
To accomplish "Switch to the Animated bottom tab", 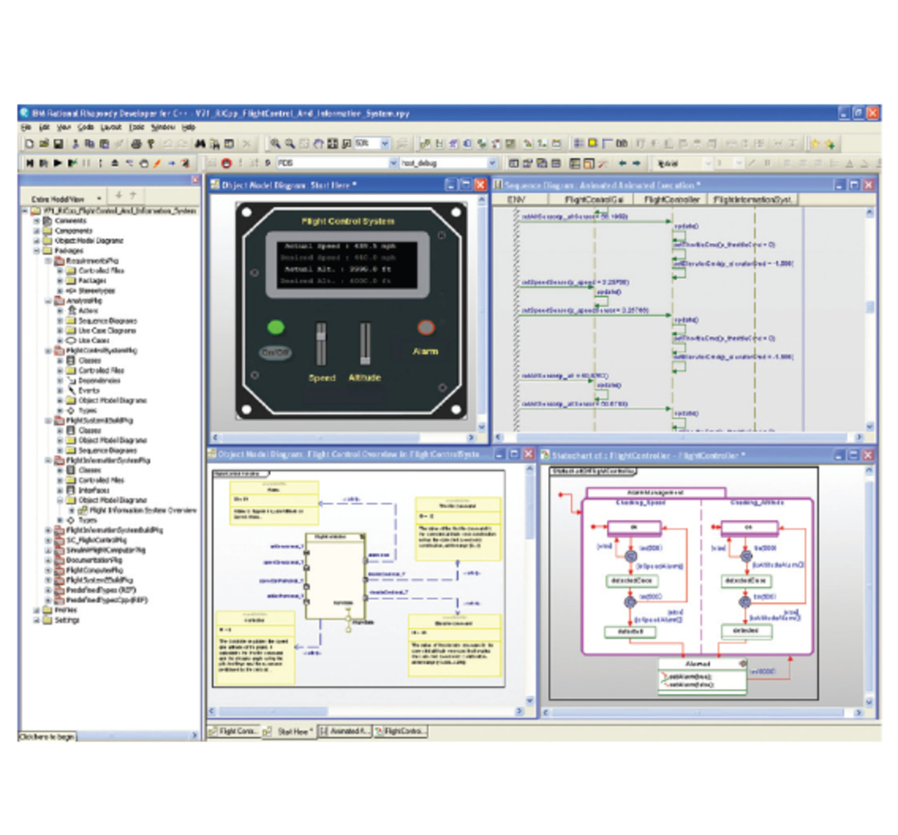I will (x=344, y=731).
